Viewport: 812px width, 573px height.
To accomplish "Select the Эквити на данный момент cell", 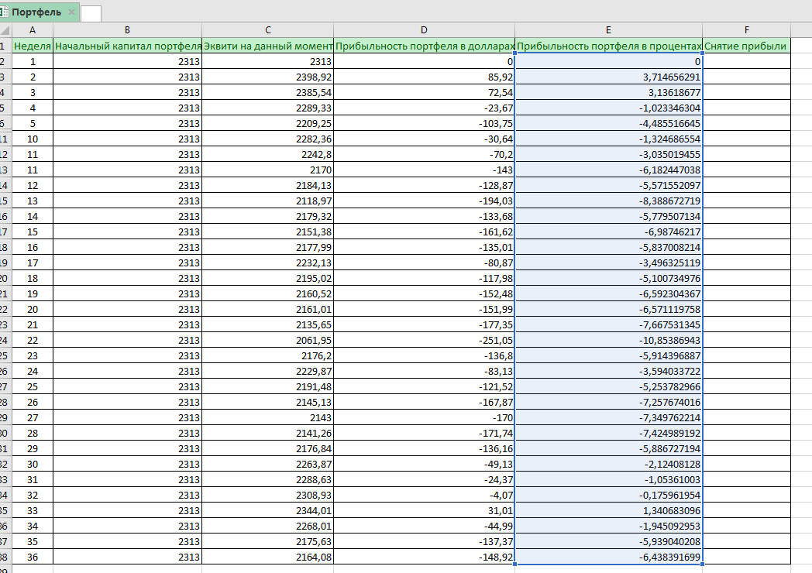I will 268,46.
